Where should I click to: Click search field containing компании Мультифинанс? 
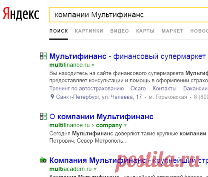pyautogui.click(x=129, y=15)
